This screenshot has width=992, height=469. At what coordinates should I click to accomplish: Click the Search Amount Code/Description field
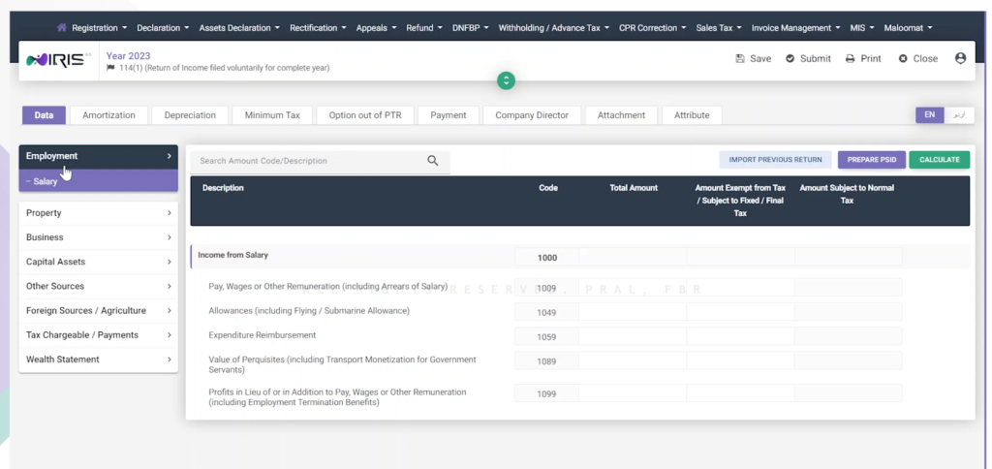(x=305, y=161)
